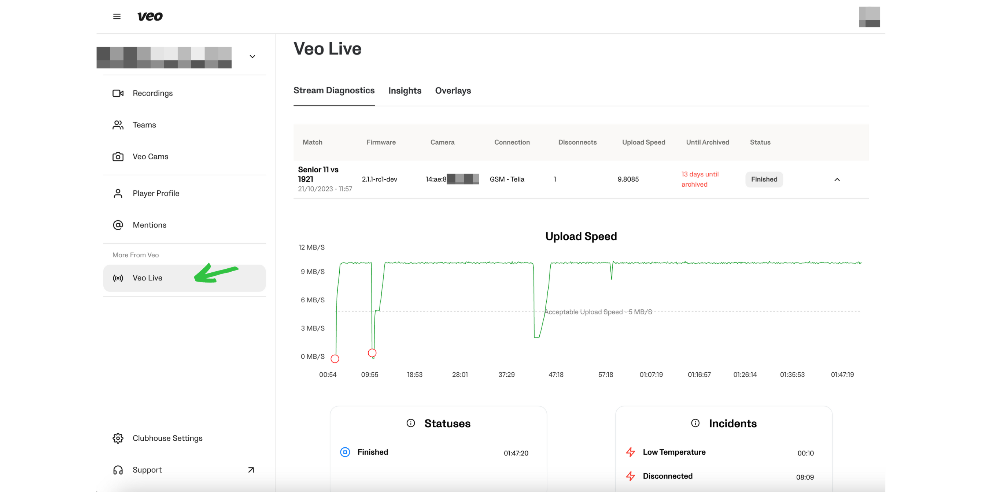The height and width of the screenshot is (492, 982).
Task: Select the Veo Live sidebar item
Action: point(184,278)
